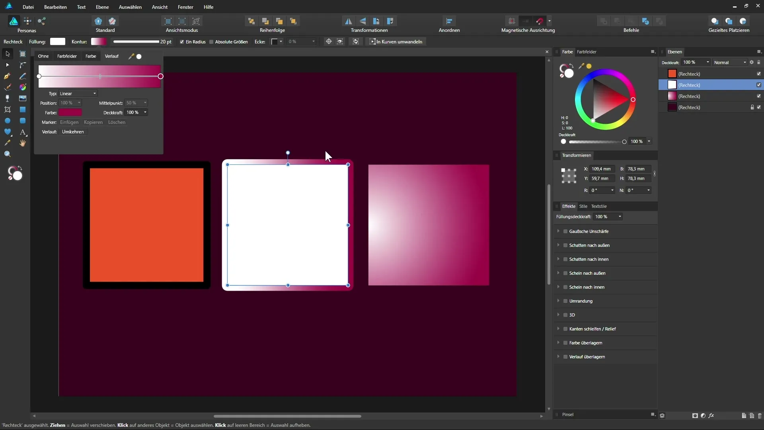Select the Place Image tool
Viewport: 764px width, 430px height.
[x=23, y=98]
